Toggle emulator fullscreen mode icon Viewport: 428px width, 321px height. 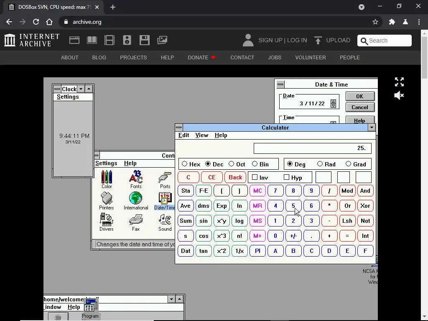click(x=399, y=82)
